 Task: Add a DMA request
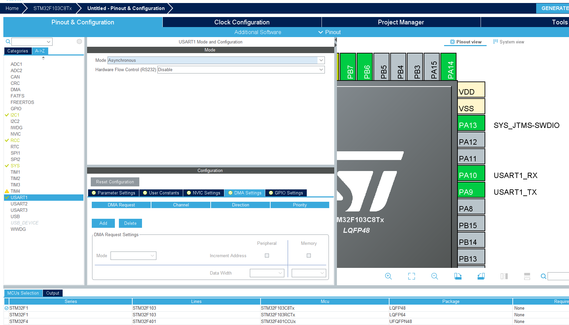click(103, 223)
